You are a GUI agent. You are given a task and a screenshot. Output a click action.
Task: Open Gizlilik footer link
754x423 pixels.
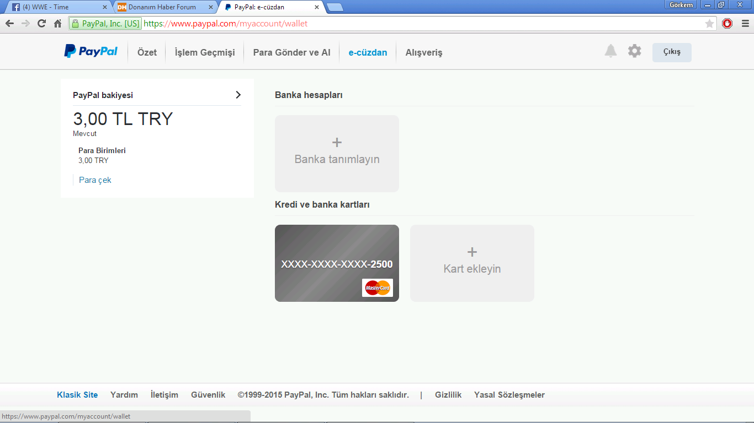click(448, 395)
